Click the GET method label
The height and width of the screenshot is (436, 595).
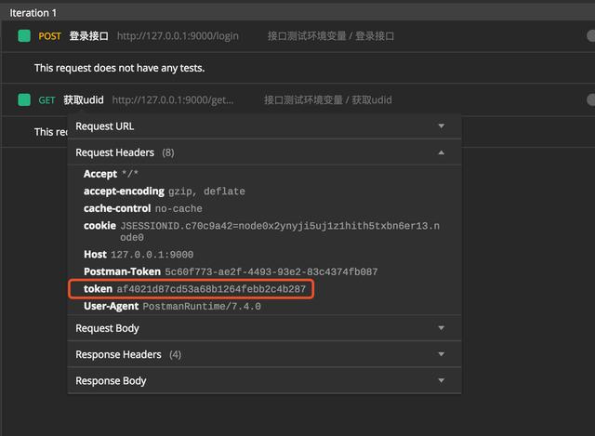(46, 100)
